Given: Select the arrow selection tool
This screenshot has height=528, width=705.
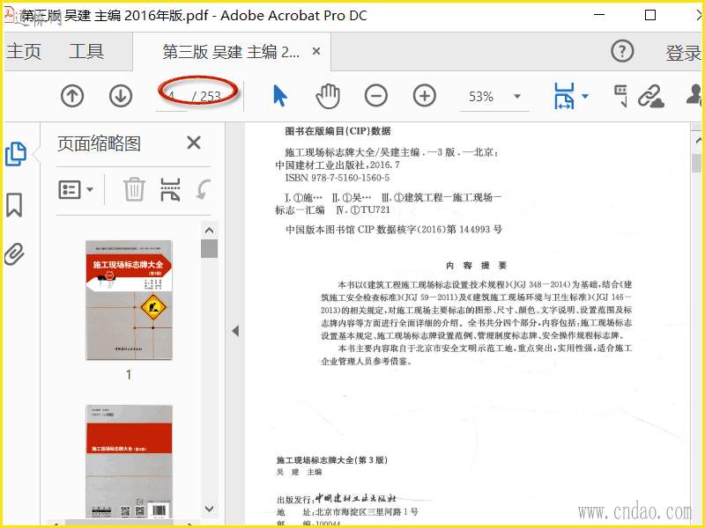Looking at the screenshot, I should pyautogui.click(x=279, y=96).
